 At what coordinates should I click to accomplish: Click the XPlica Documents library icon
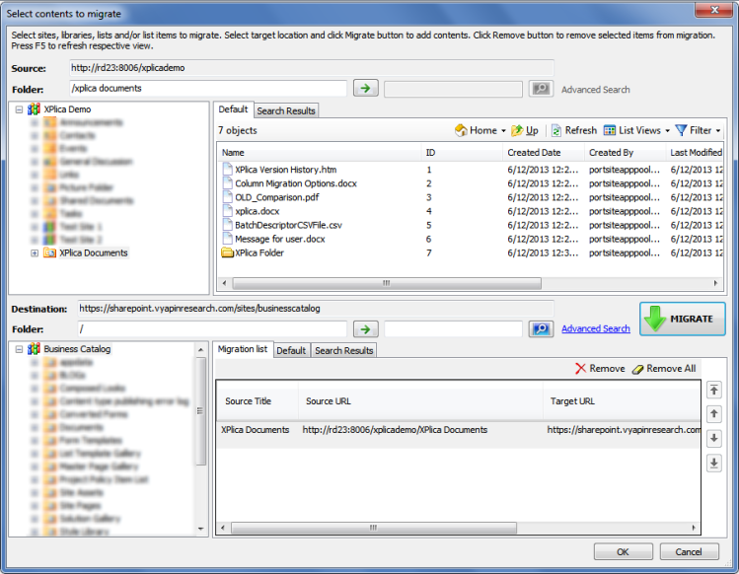click(50, 252)
